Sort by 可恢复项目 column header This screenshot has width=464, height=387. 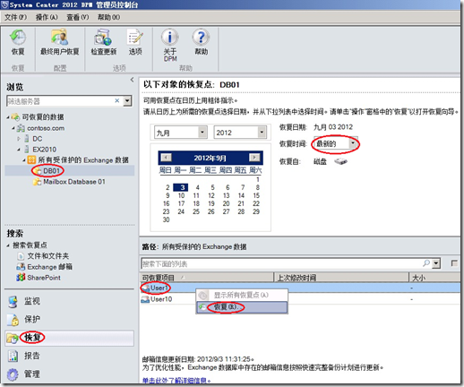(x=207, y=278)
